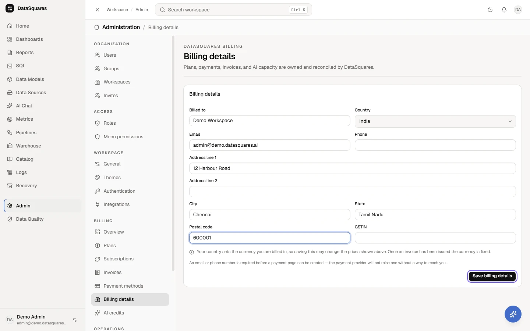Viewport: 530px width, 331px height.
Task: Click the DA user avatar menu
Action: (518, 10)
